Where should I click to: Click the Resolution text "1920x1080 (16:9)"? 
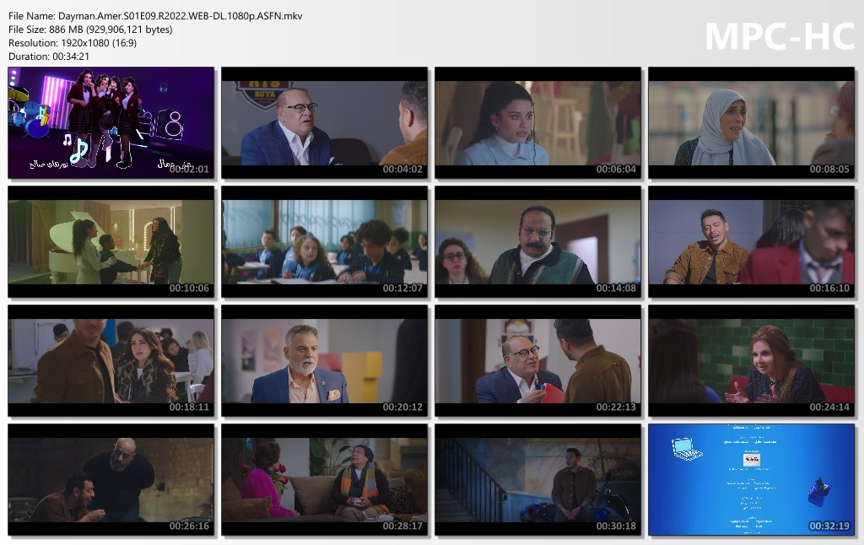coord(99,43)
